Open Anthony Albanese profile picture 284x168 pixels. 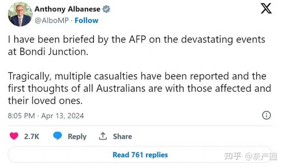20,15
